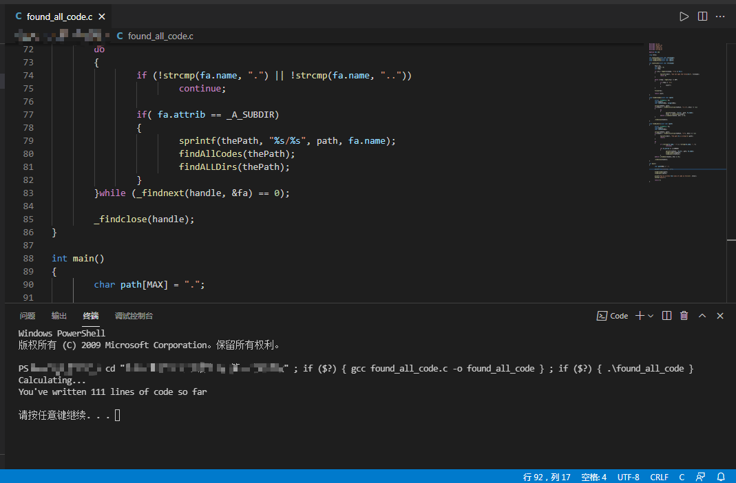Click the C file icon in the breadcrumb
The height and width of the screenshot is (483, 736).
point(120,36)
